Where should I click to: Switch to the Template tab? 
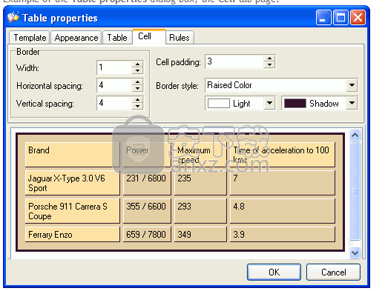(x=30, y=38)
